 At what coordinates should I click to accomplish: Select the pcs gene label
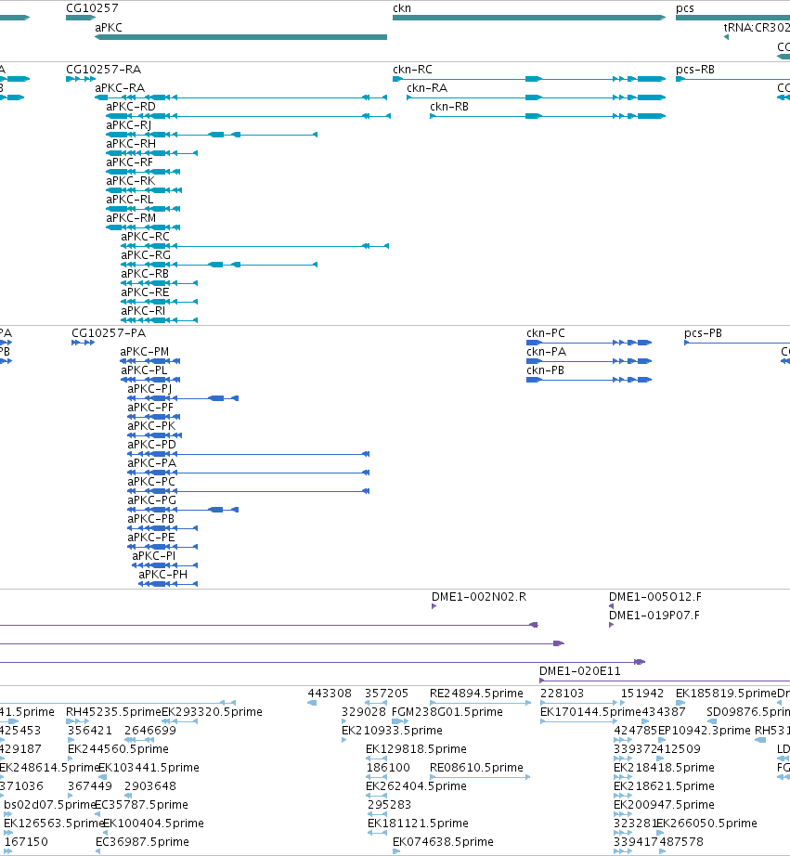point(684,8)
